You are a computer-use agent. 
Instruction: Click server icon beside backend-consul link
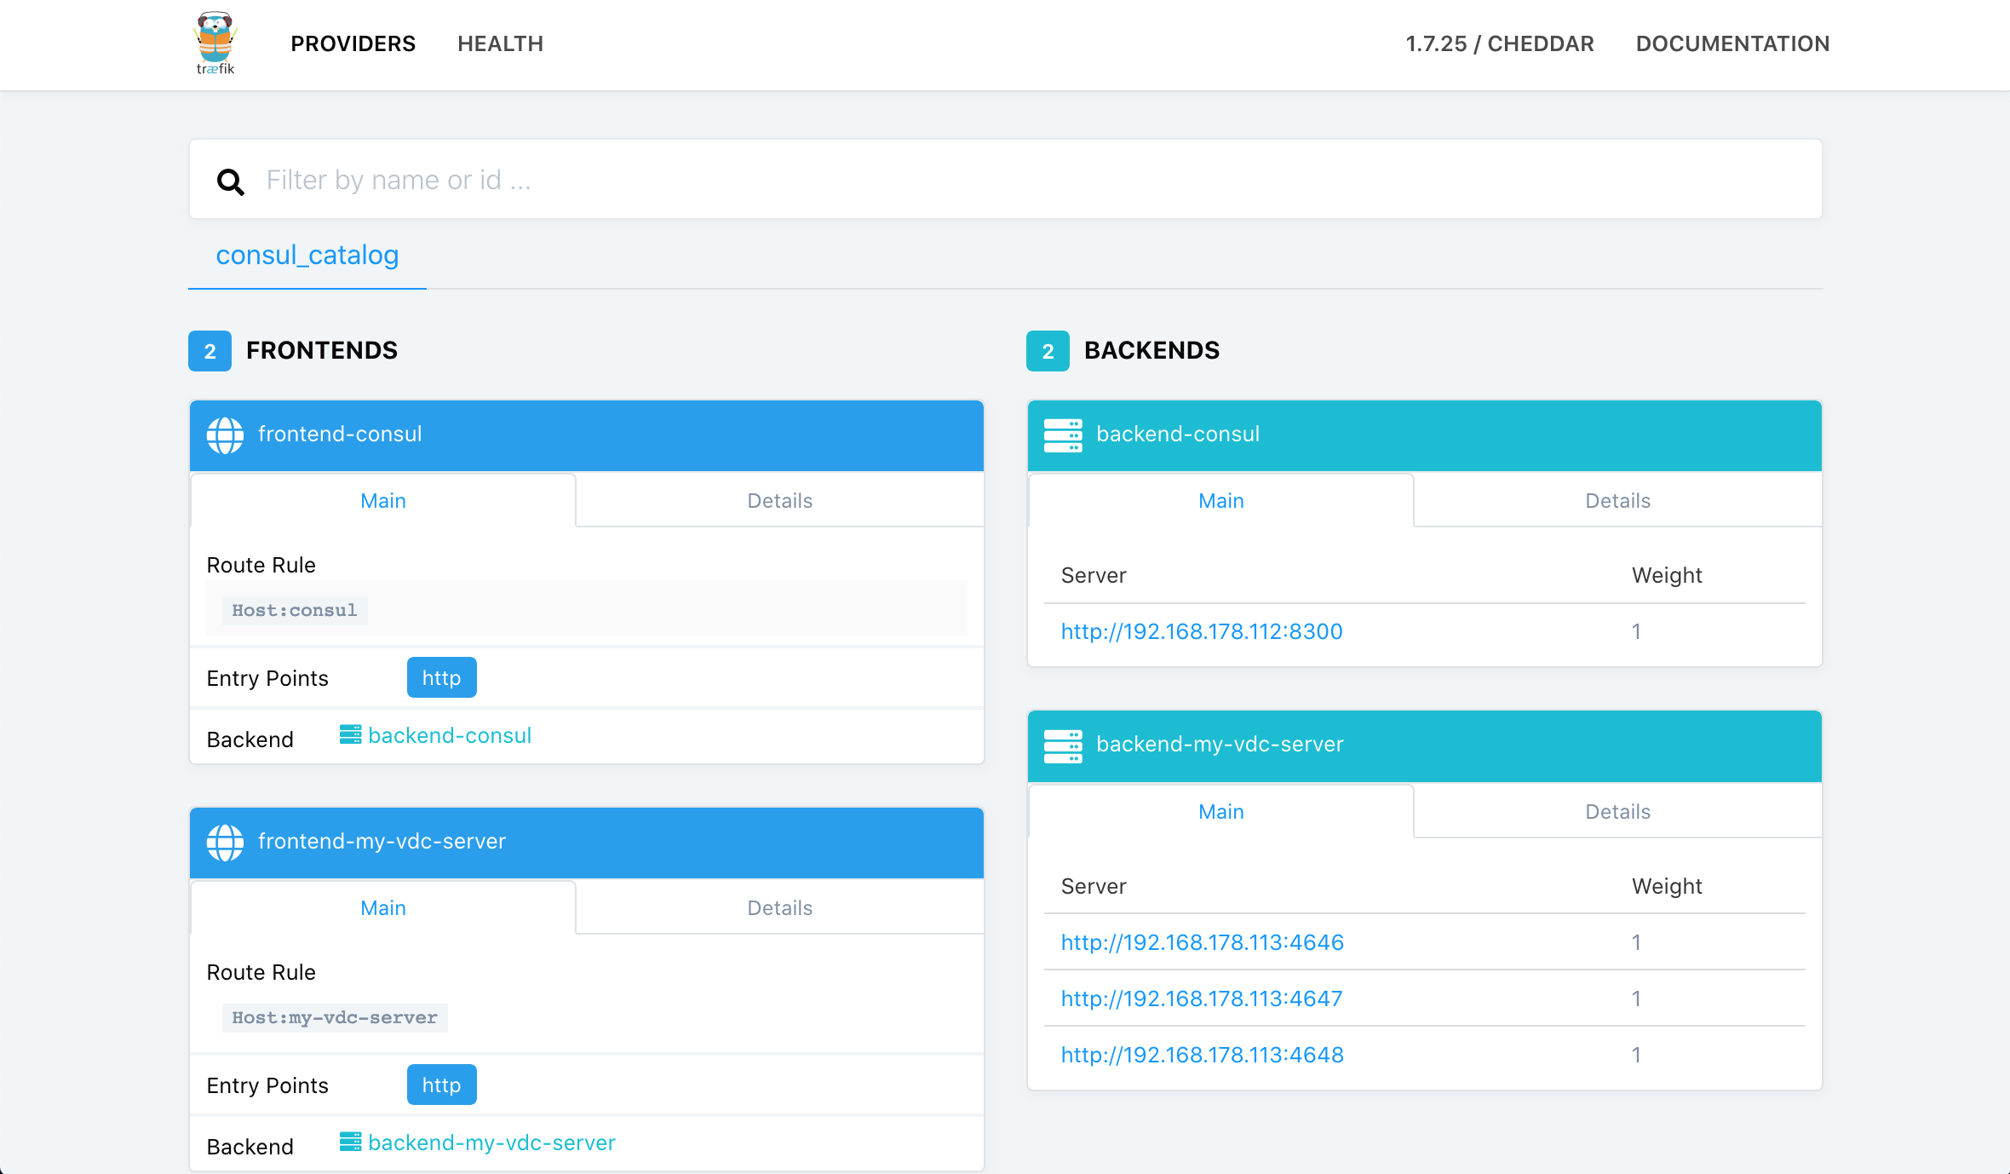[x=350, y=734]
